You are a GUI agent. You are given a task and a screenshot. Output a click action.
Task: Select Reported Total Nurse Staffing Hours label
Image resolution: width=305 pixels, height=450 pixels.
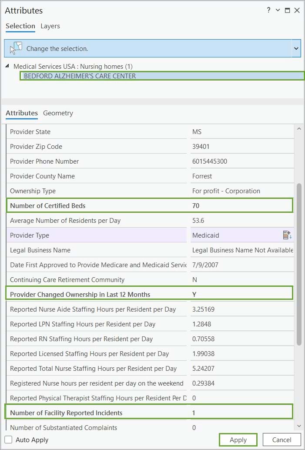[x=93, y=368]
